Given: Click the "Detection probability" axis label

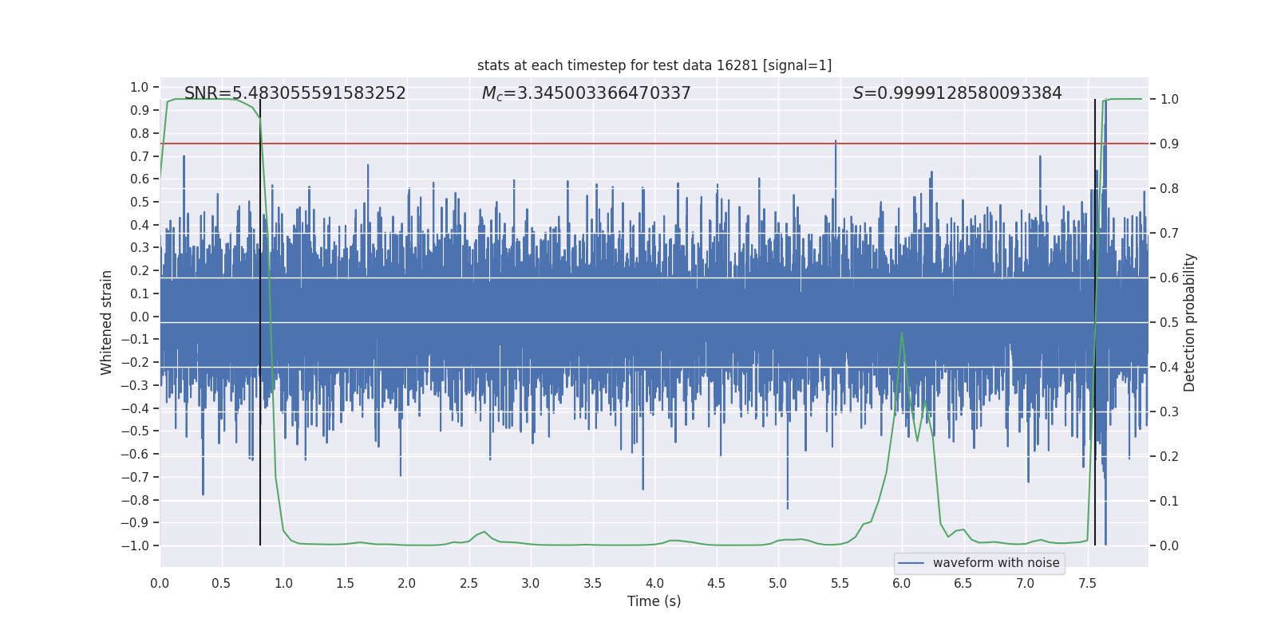Looking at the screenshot, I should coord(1190,322).
